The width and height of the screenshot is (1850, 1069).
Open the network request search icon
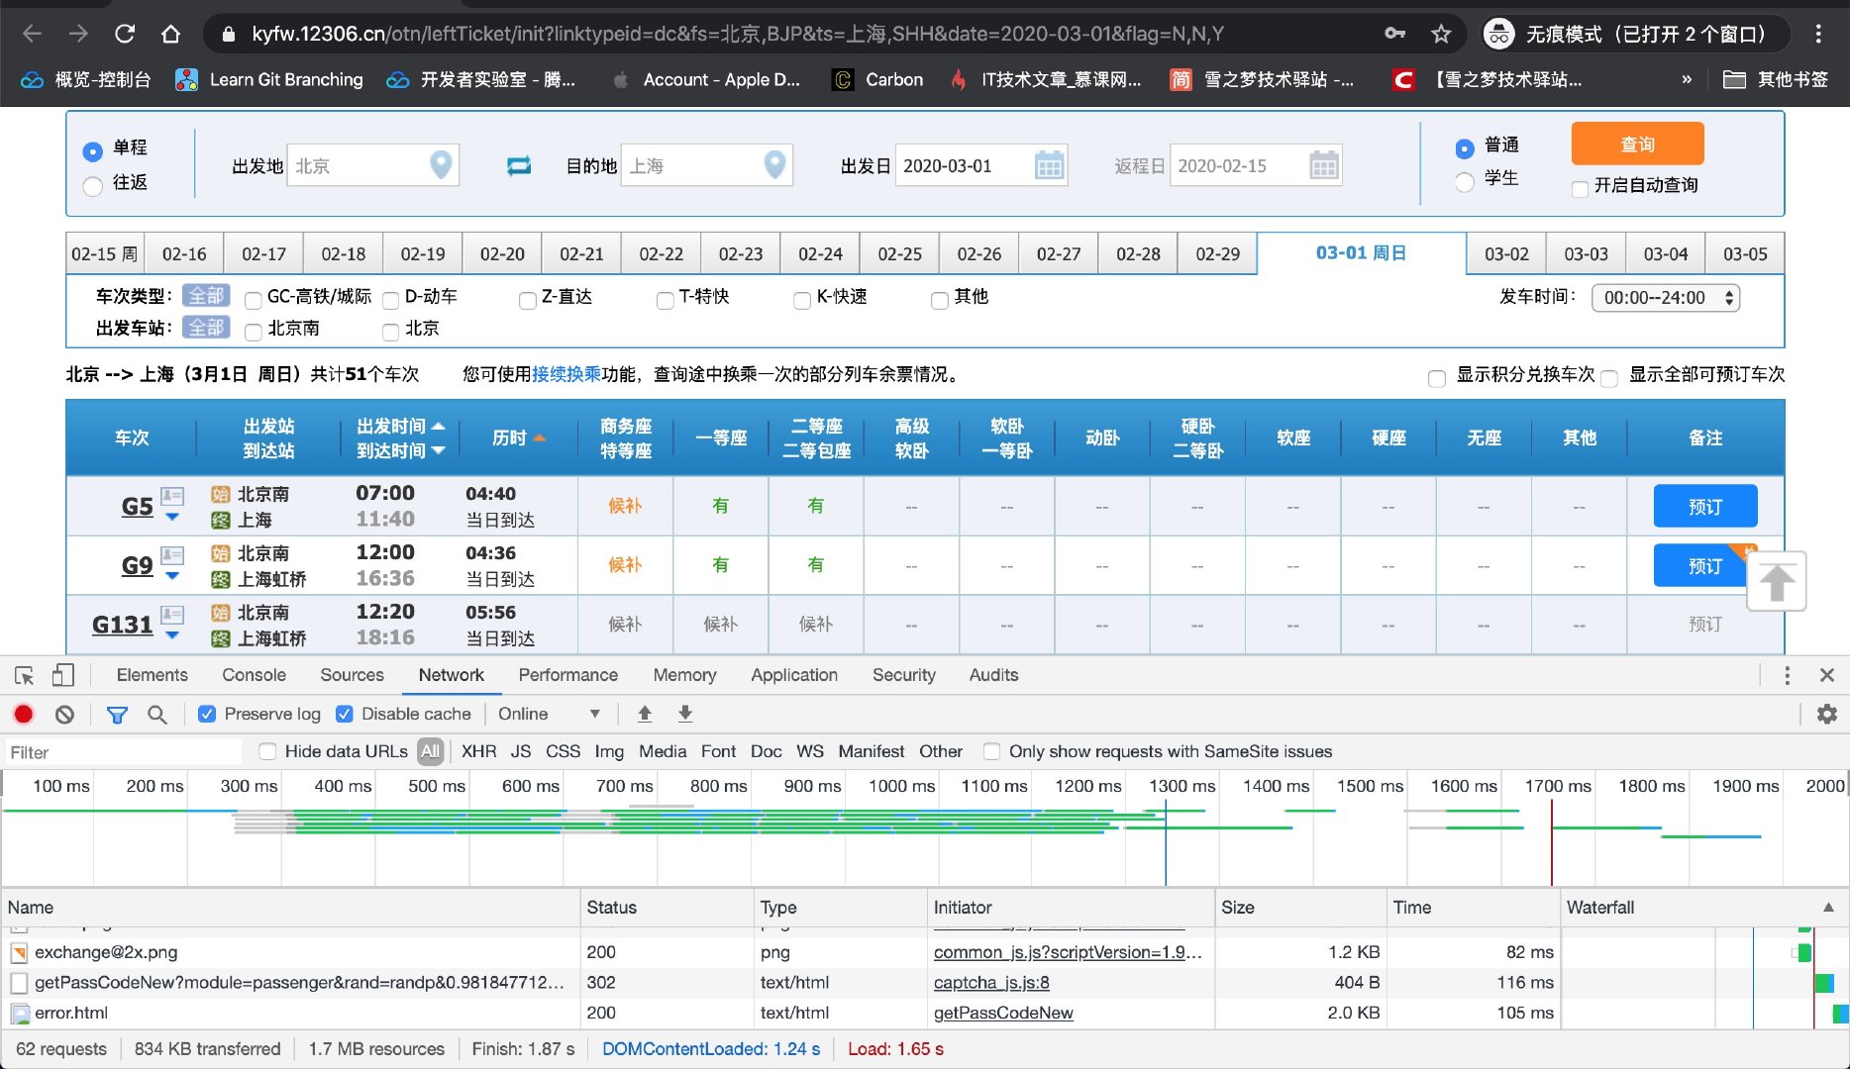coord(158,714)
